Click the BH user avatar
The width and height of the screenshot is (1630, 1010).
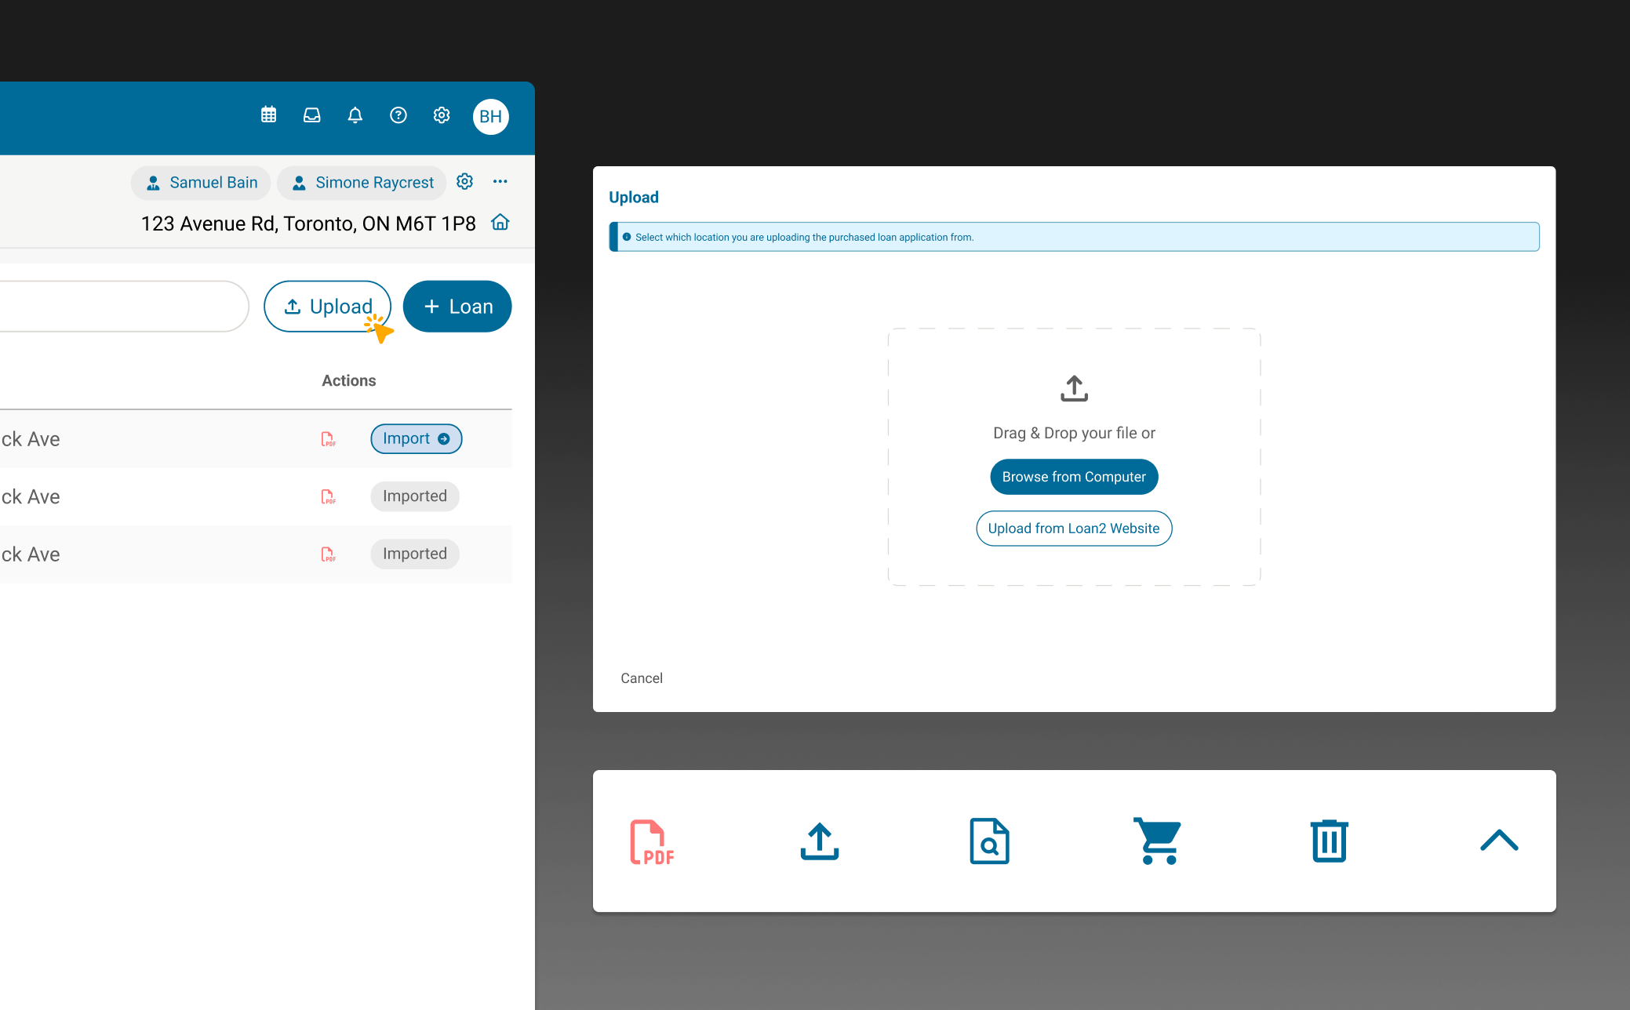click(x=491, y=117)
